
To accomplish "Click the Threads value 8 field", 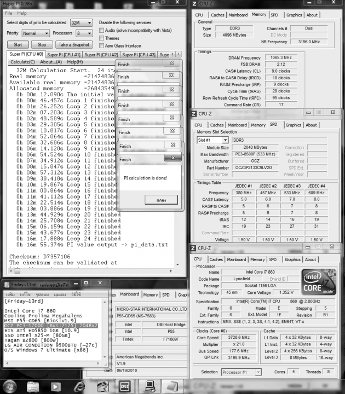I will coord(329,372).
